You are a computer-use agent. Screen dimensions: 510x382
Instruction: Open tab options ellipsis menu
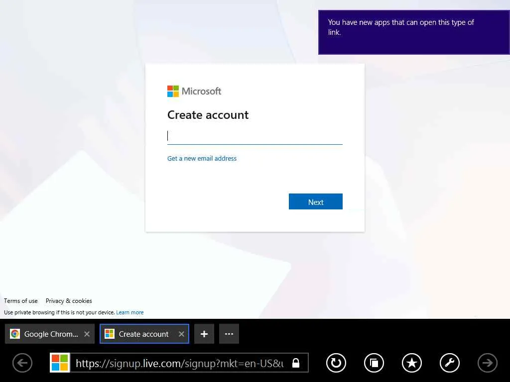(229, 334)
